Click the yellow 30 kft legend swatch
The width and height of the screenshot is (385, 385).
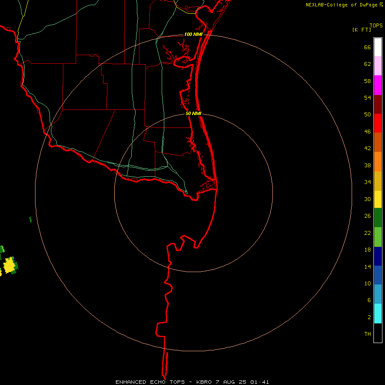point(378,200)
